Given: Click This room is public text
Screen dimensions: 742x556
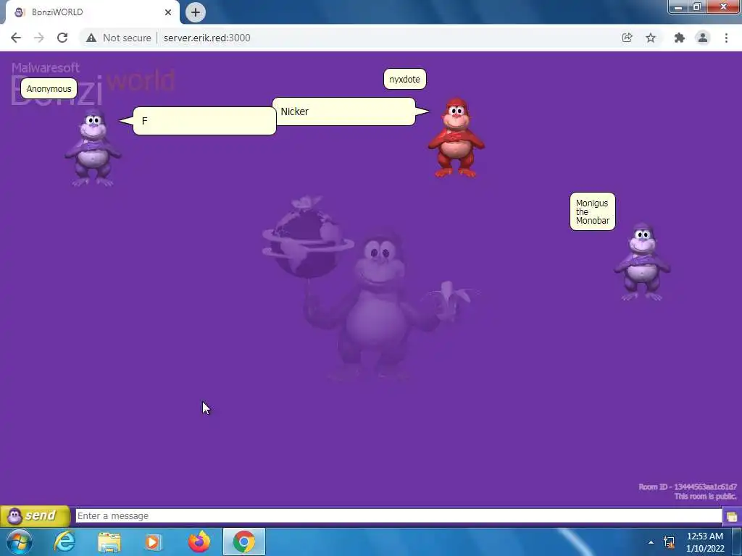Looking at the screenshot, I should tap(705, 496).
